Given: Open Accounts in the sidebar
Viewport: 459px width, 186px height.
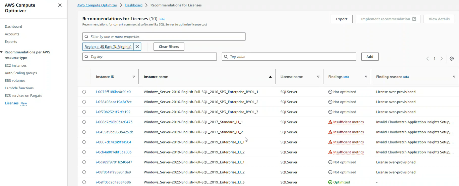Looking at the screenshot, I should click(12, 34).
